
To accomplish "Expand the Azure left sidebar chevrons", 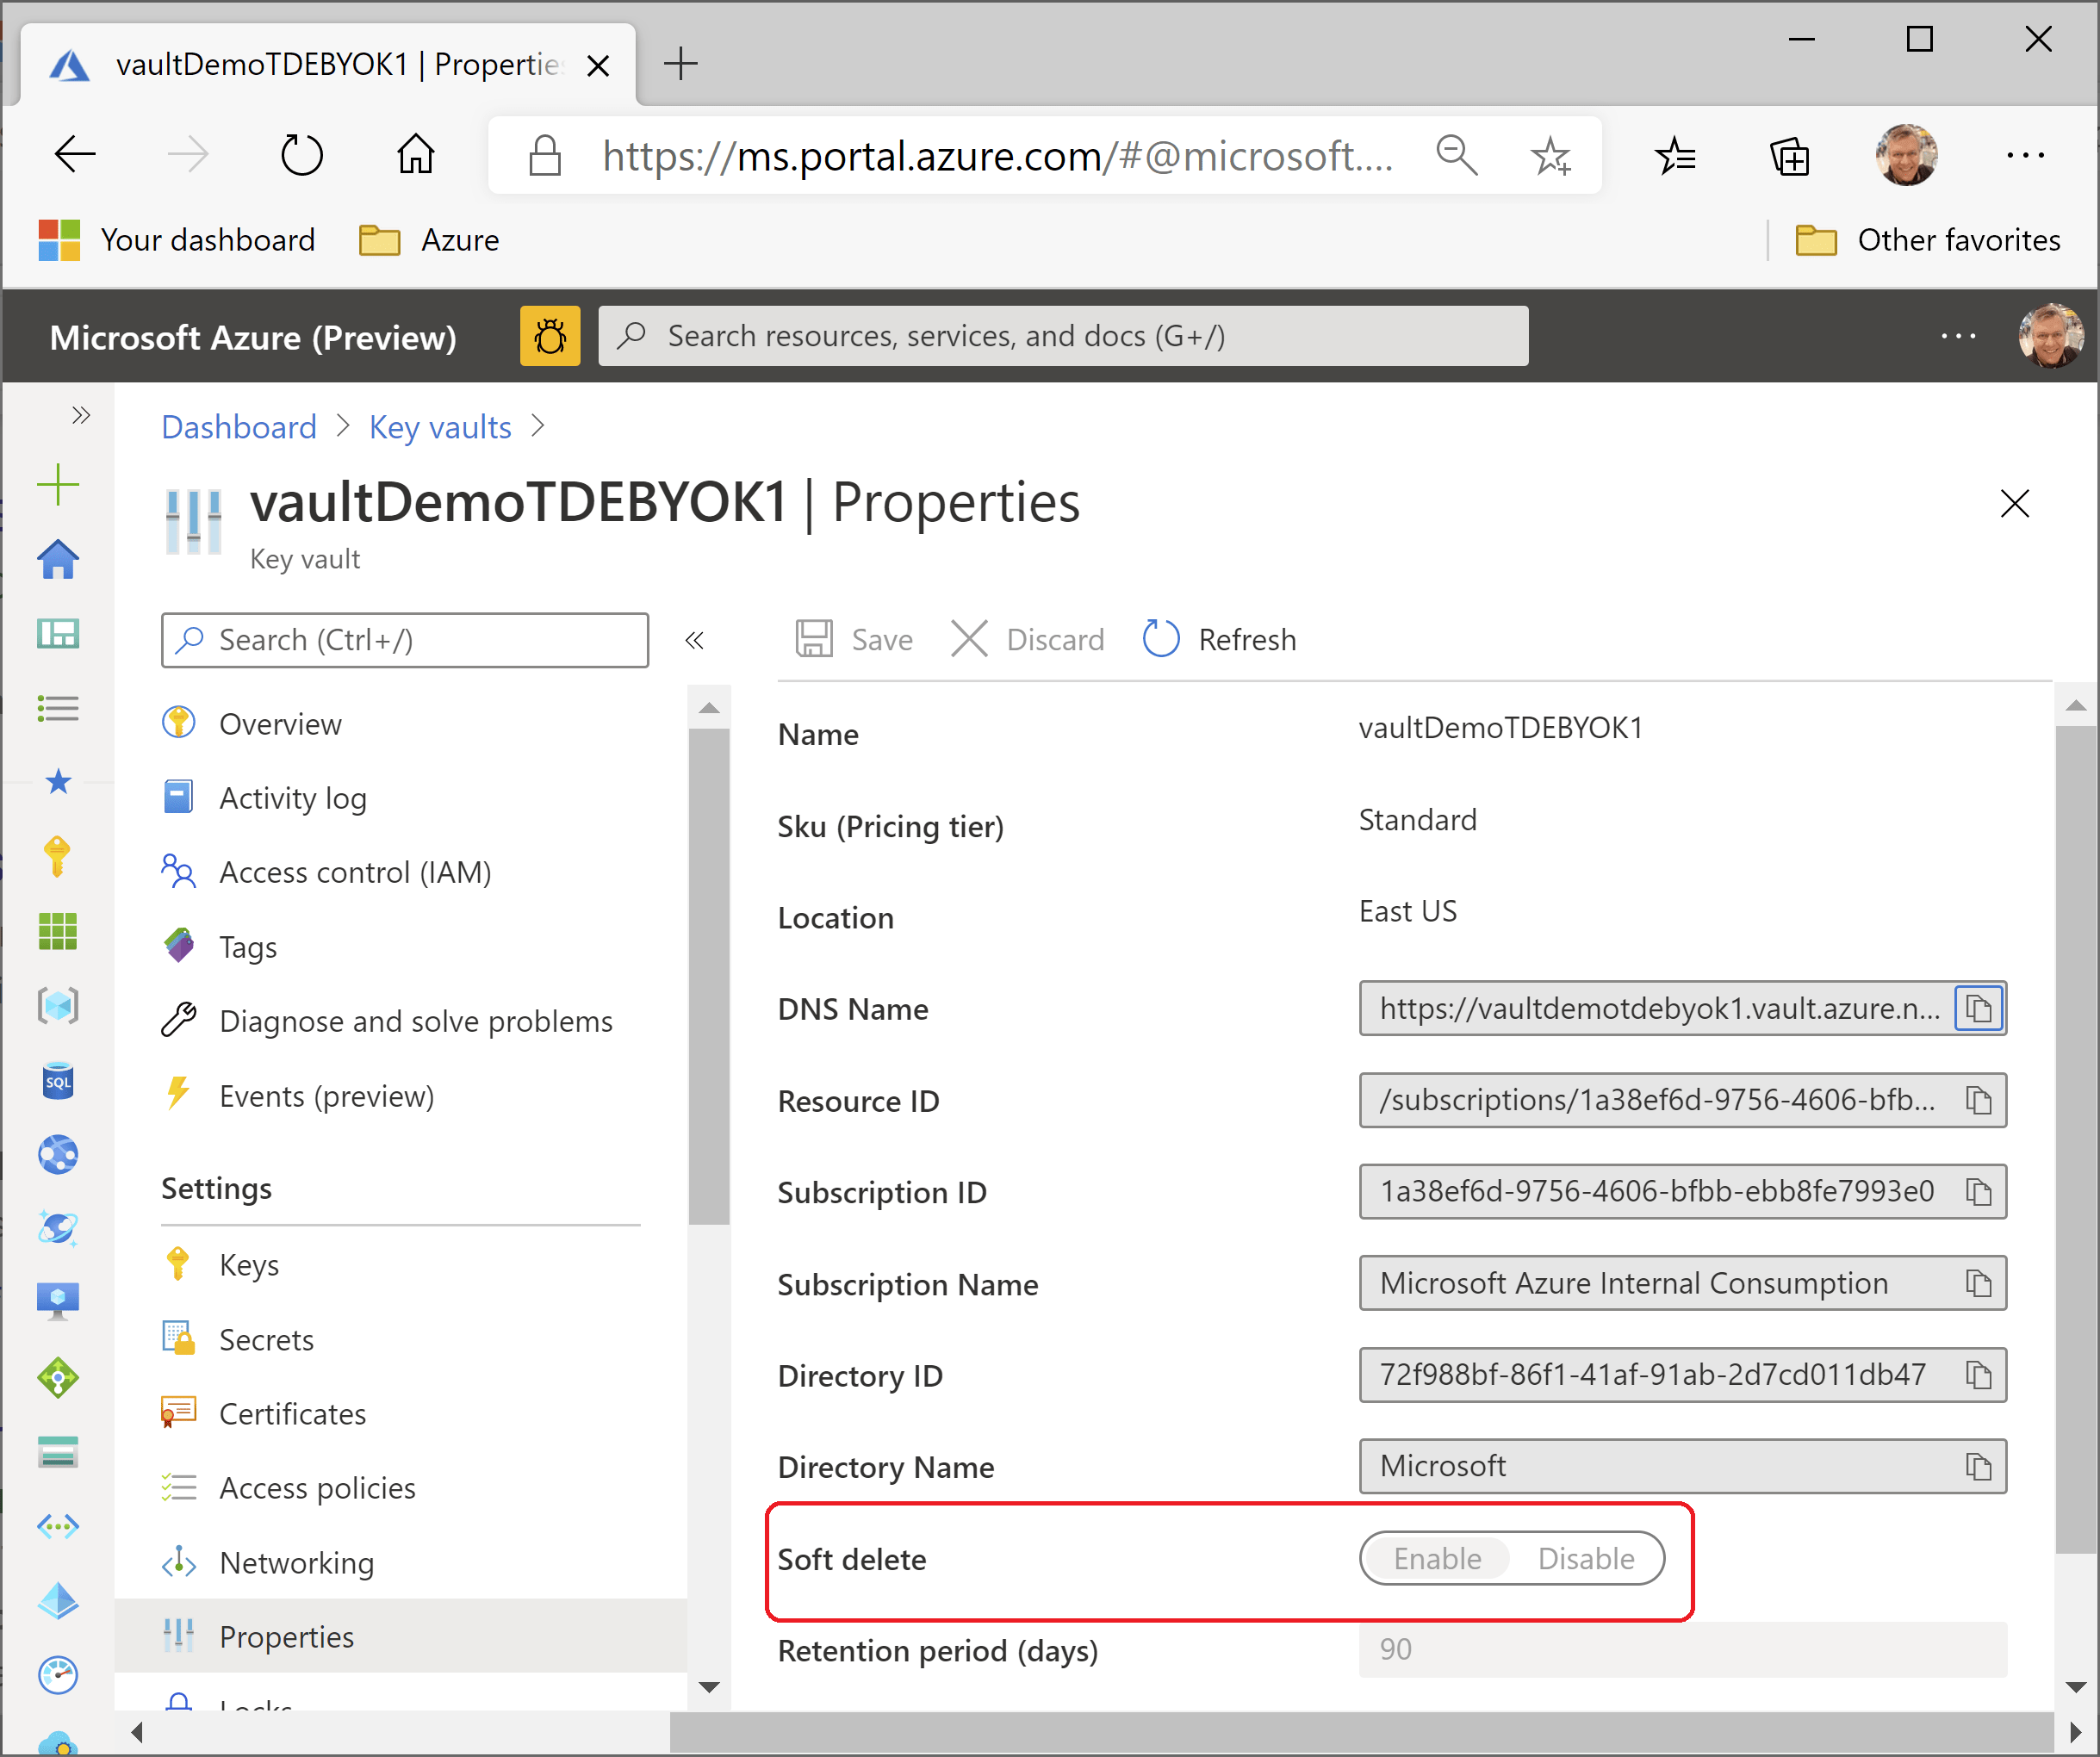I will pos(81,415).
